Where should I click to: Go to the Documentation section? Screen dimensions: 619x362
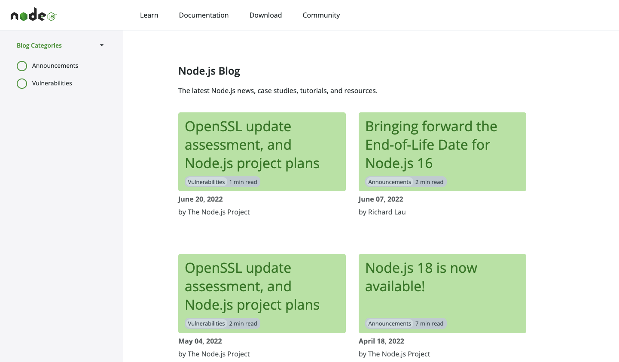point(204,15)
